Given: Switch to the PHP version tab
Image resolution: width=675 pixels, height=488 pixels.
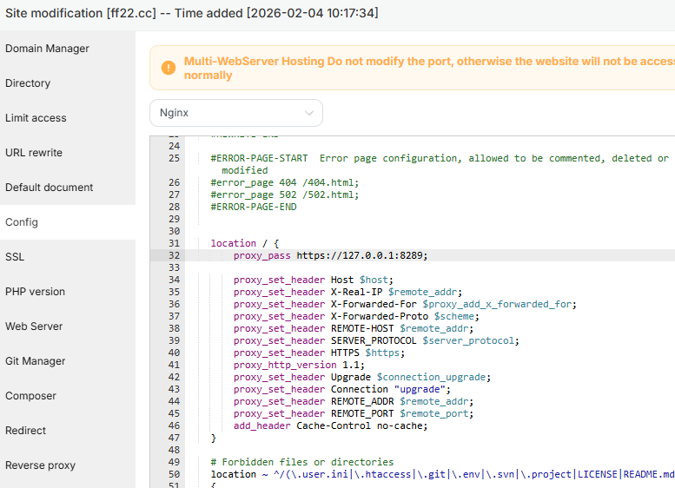Looking at the screenshot, I should click(x=35, y=292).
